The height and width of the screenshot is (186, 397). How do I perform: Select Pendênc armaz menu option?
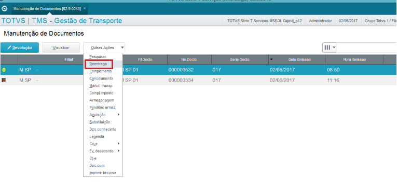(x=102, y=107)
